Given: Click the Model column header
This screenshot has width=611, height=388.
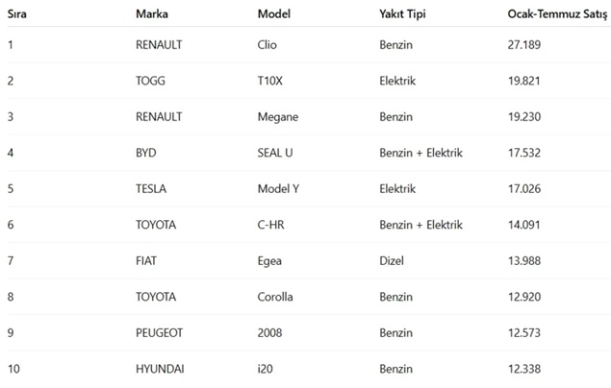Looking at the screenshot, I should (274, 14).
